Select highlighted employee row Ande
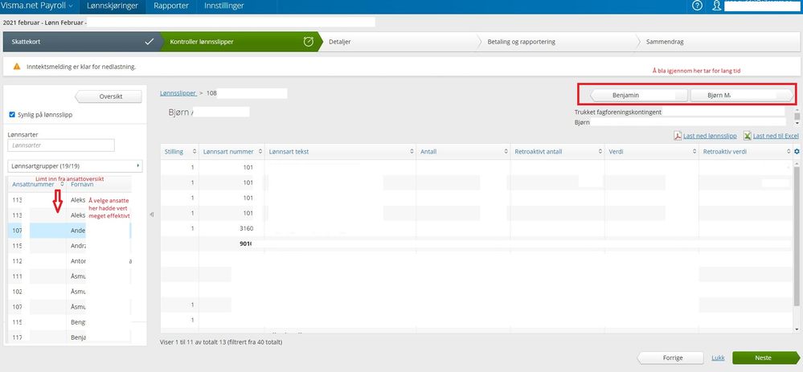This screenshot has width=803, height=372. [70, 231]
